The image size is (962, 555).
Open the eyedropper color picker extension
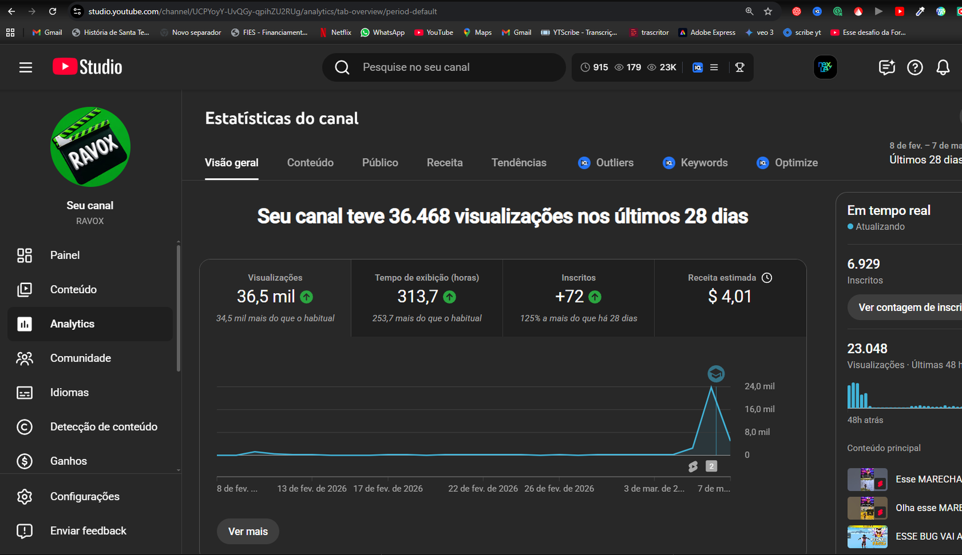click(x=920, y=11)
